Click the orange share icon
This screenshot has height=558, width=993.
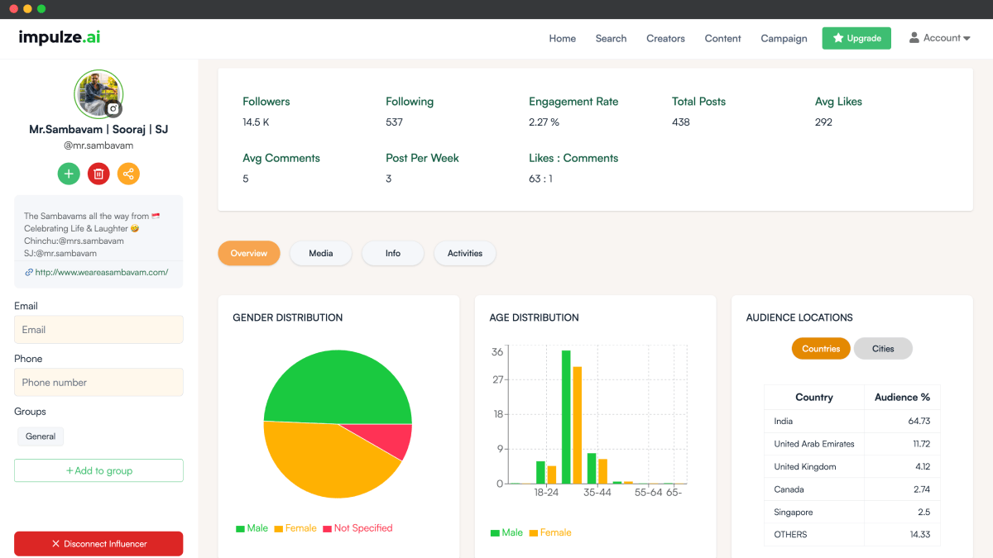pos(128,174)
